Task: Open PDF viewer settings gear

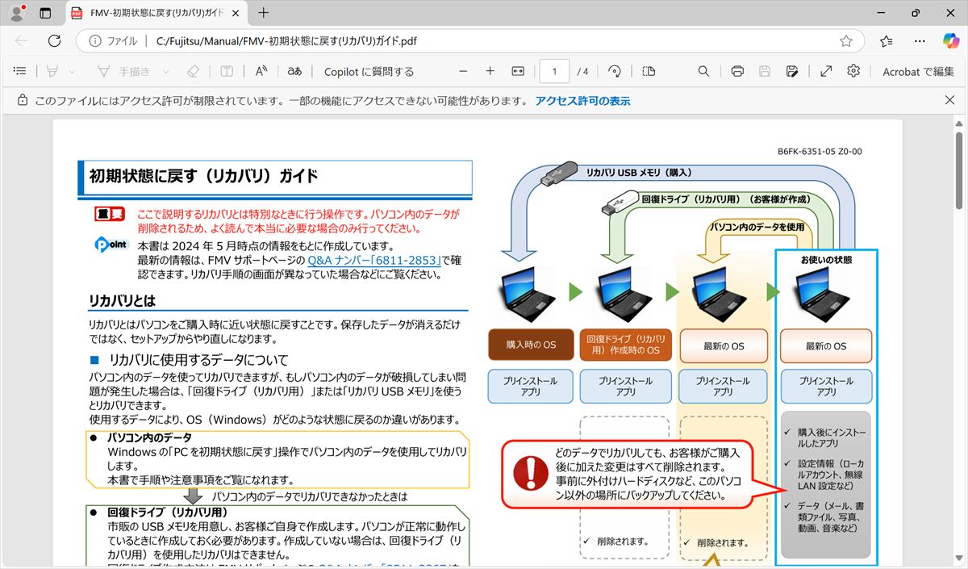Action: click(x=853, y=71)
